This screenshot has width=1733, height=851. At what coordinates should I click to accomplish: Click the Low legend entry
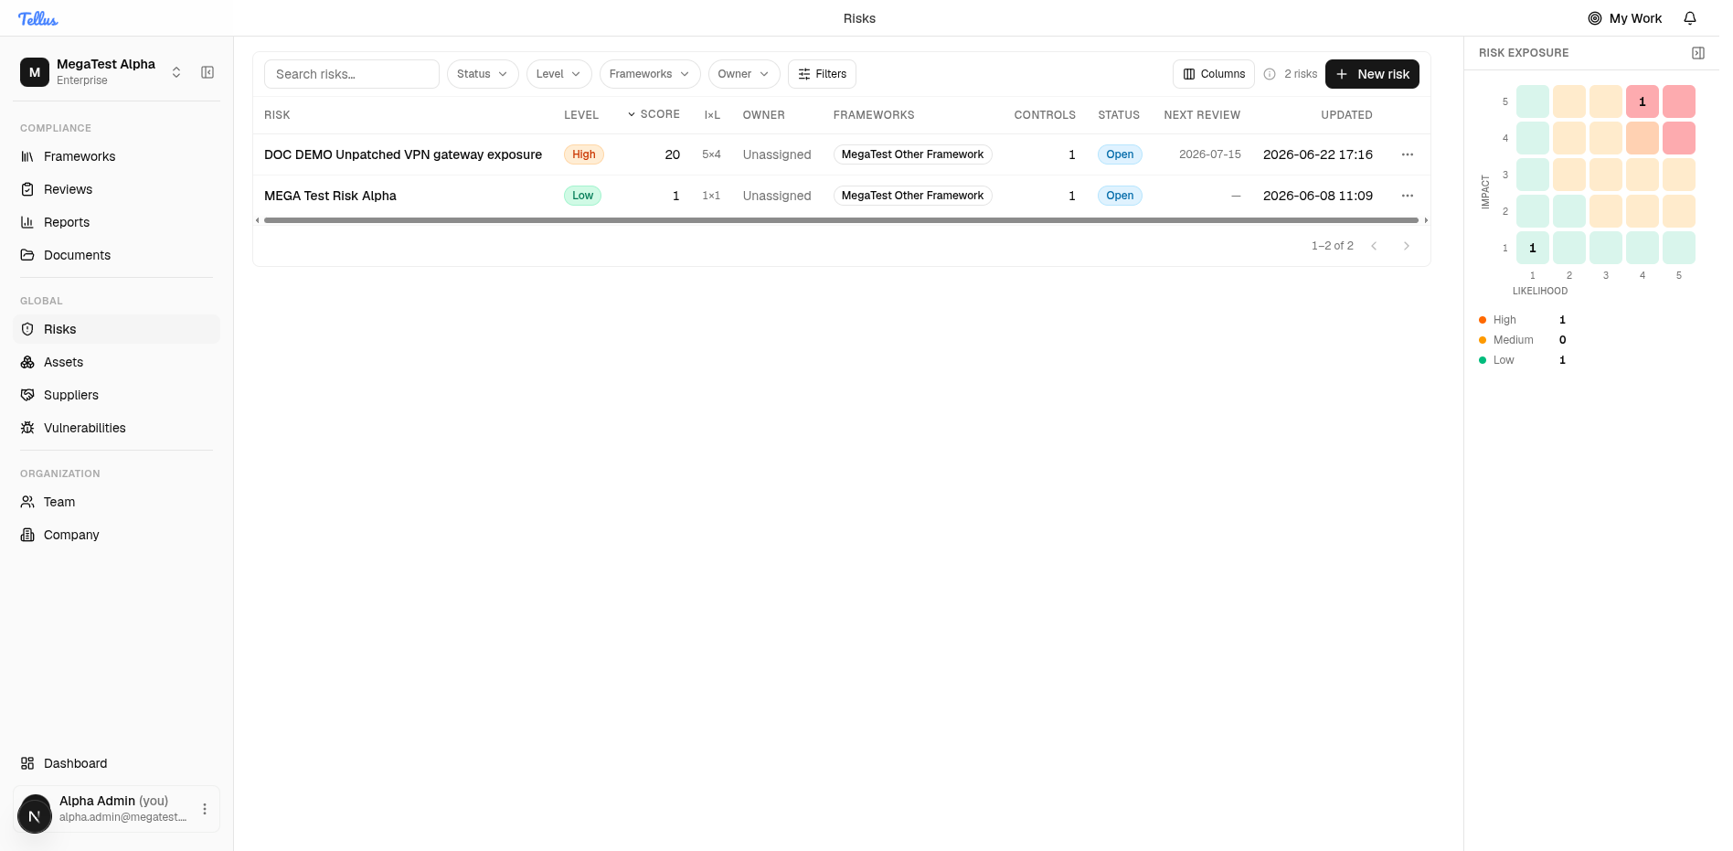click(1522, 360)
